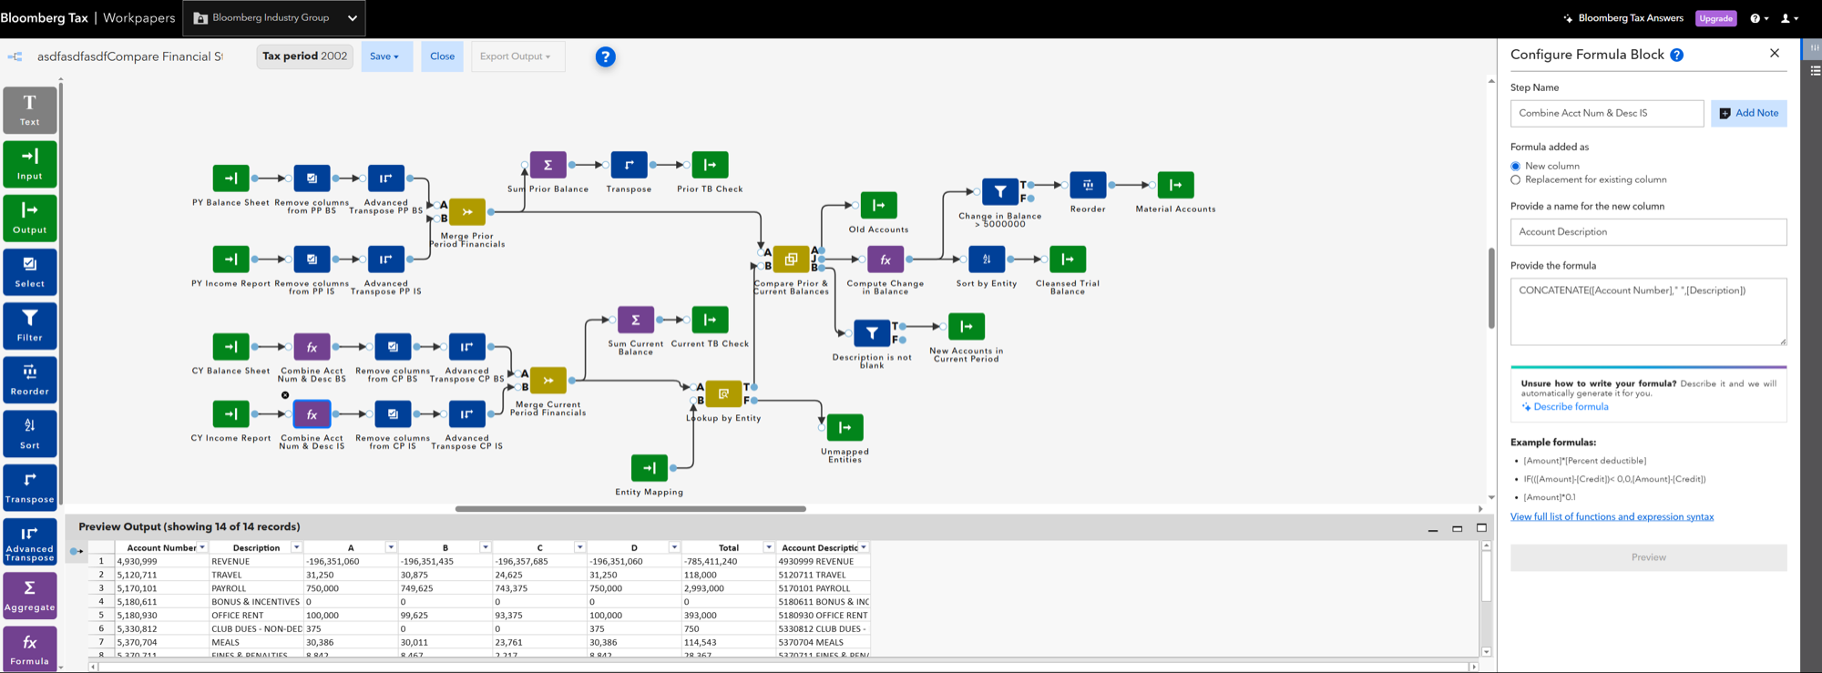Open Bloomberg Tax Answers
The width and height of the screenshot is (1822, 673).
1622,18
